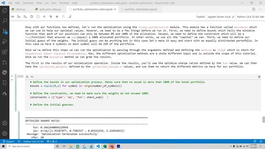Open the Accounts icon in activity bar
This screenshot has height=149, width=265.
click(x=5, y=123)
